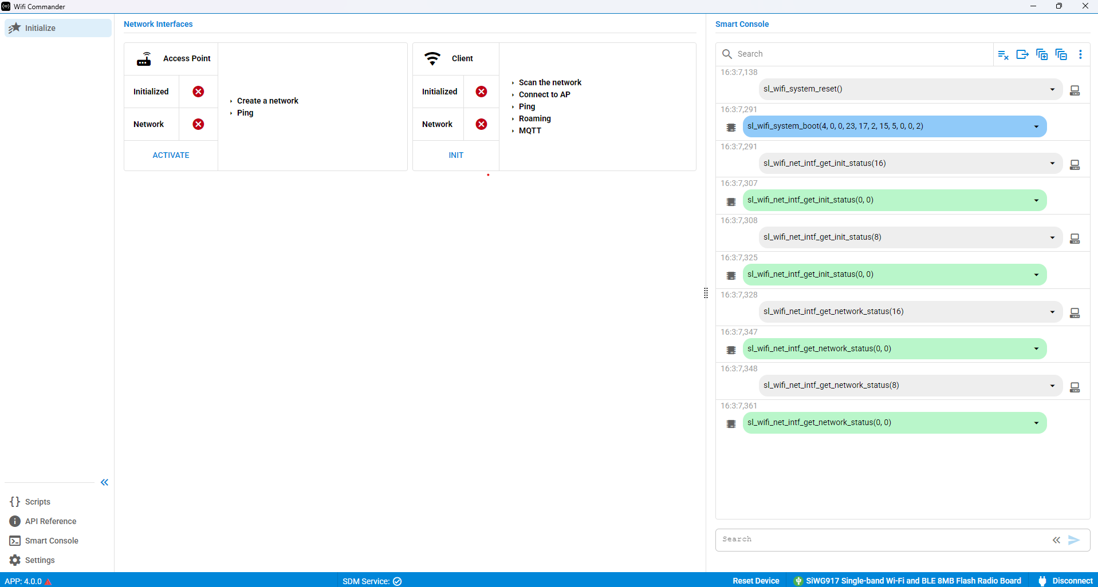This screenshot has width=1098, height=587.
Task: Expand all console entries icon
Action: (x=1042, y=54)
